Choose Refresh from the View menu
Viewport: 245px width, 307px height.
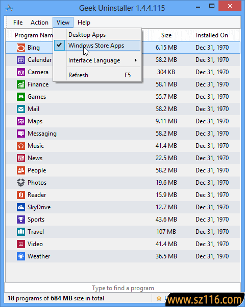tap(97, 75)
